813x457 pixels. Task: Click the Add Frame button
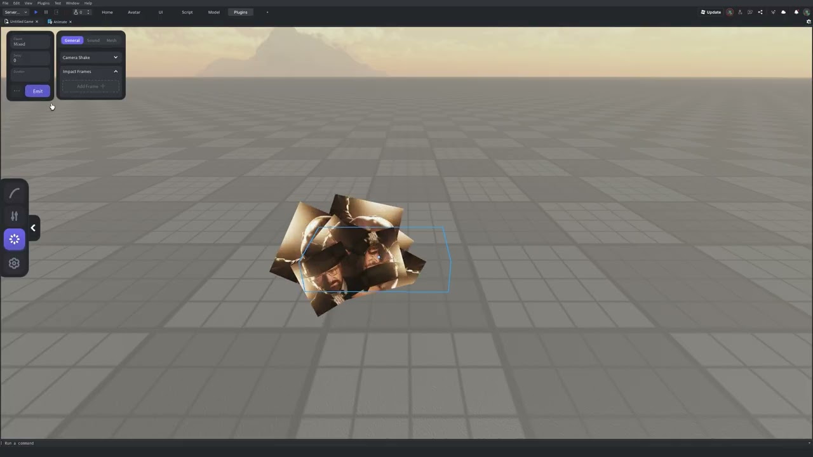(x=90, y=86)
